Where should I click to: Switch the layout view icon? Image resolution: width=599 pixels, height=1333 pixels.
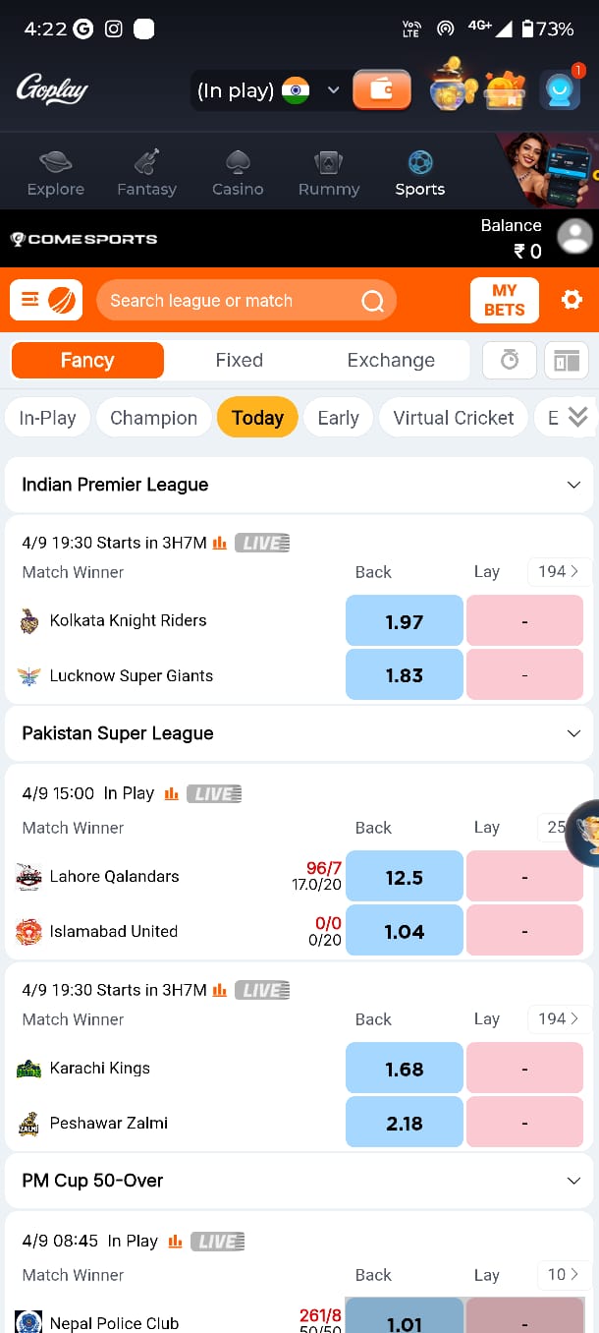coord(567,361)
